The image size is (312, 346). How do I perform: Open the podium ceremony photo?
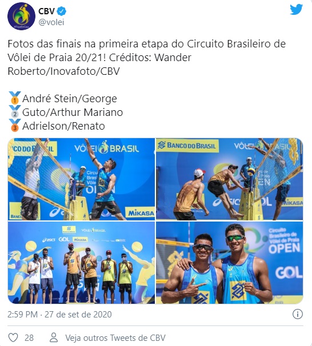[81, 263]
